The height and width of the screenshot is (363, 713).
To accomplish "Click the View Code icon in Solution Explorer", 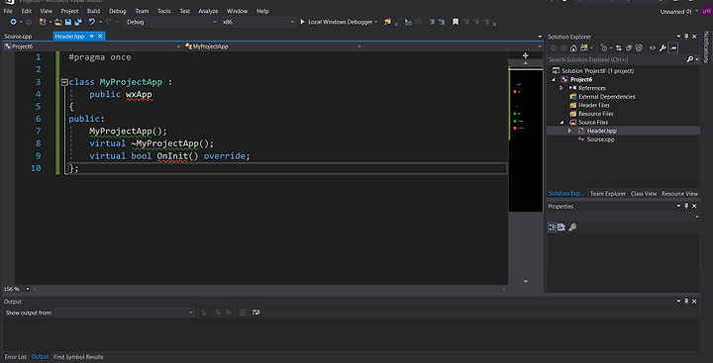I will [x=653, y=47].
